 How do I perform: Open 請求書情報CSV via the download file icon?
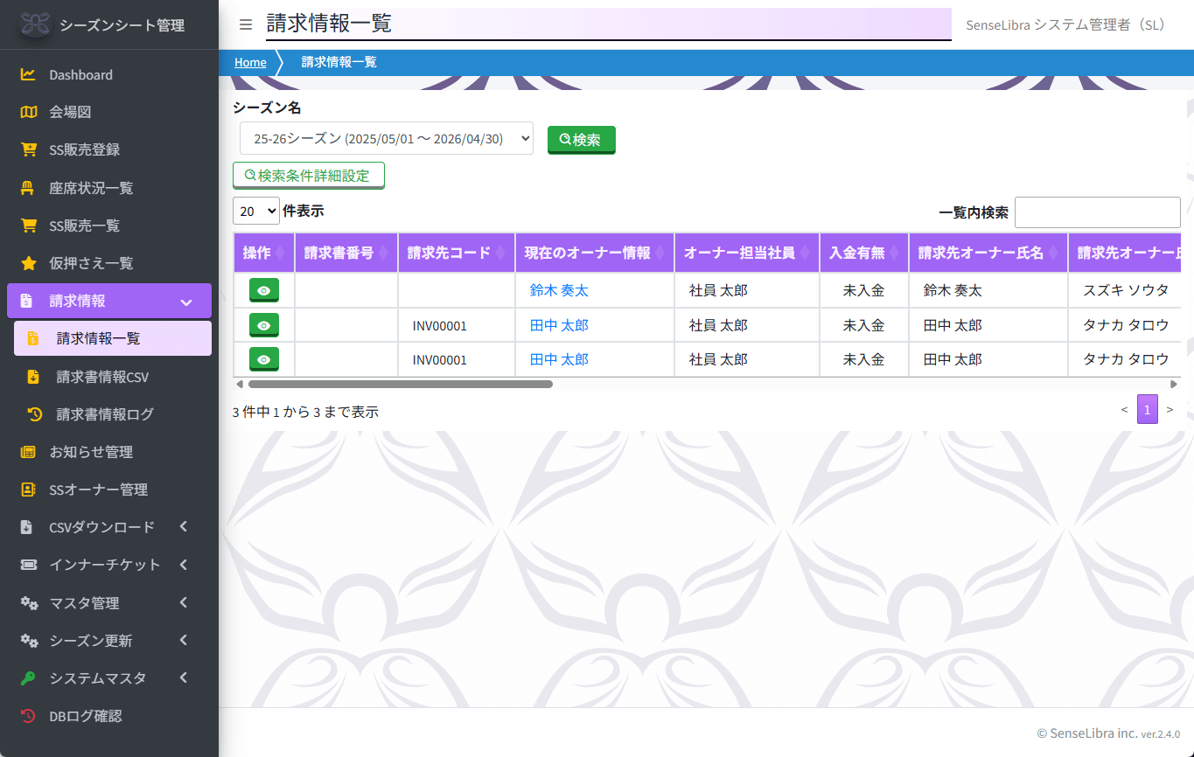click(36, 377)
